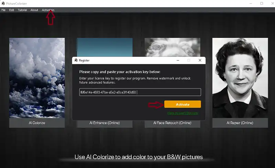Click the AI Repair (Online) label bar

[240, 123]
